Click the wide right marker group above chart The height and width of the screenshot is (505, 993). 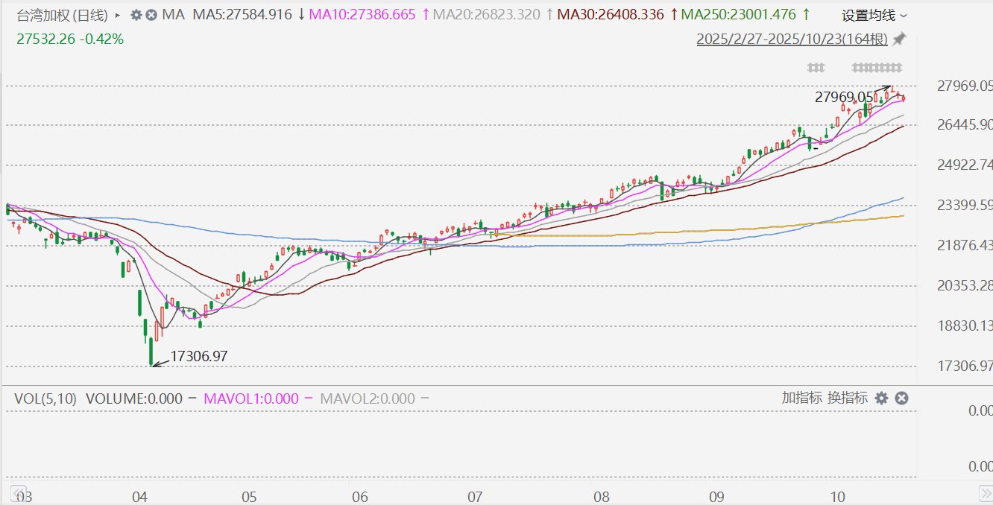877,68
